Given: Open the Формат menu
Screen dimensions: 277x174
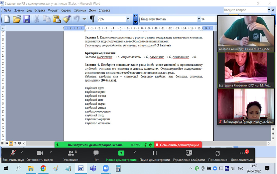Looking at the screenshot, I should click(x=53, y=10).
